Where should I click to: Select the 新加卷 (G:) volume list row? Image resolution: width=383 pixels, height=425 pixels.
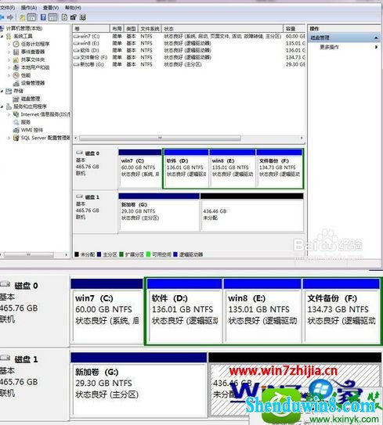point(189,64)
